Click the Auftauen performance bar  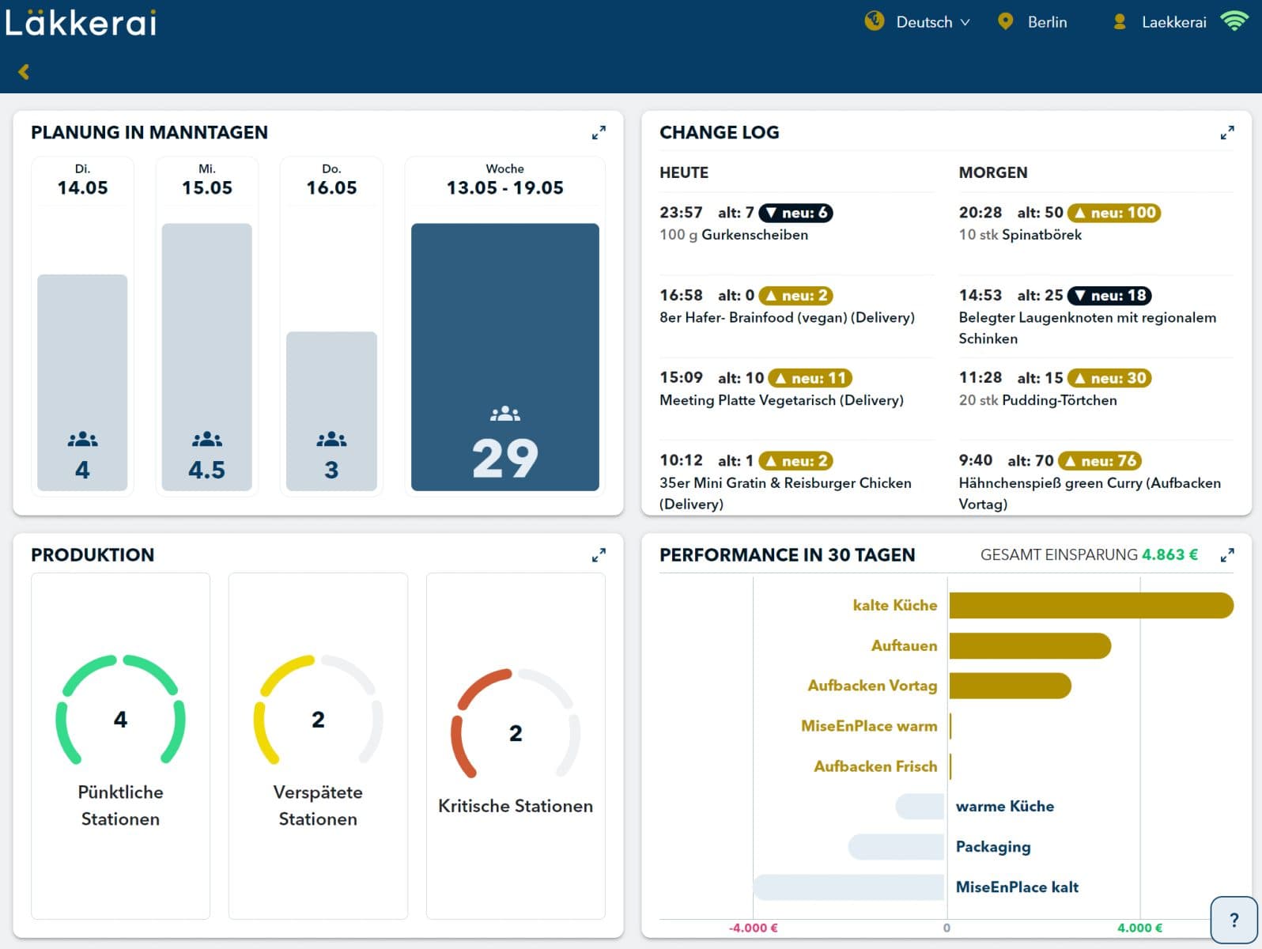1030,646
